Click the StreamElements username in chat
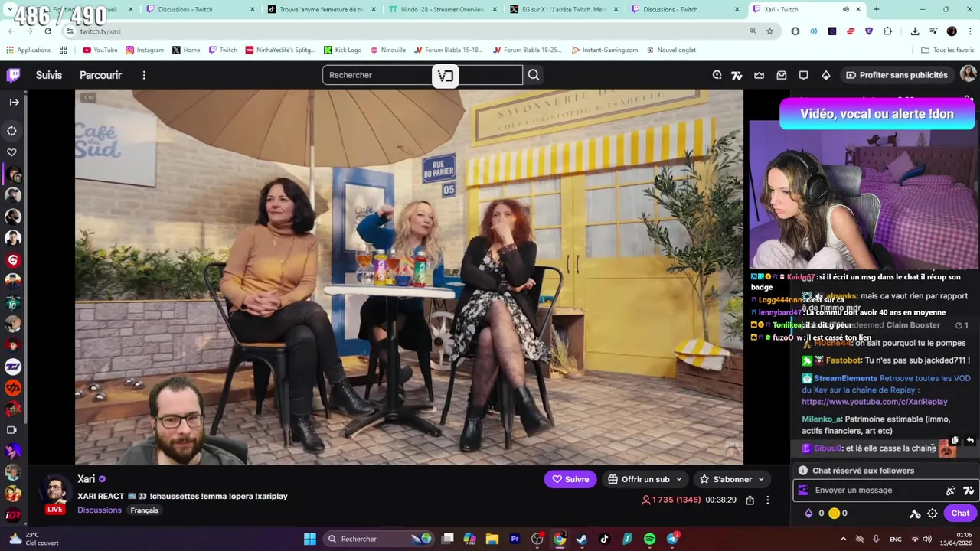Viewport: 980px width, 551px height. pos(845,378)
